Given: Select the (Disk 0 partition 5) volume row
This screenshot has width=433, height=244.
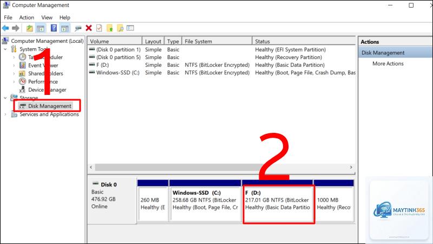Looking at the screenshot, I should (222, 57).
